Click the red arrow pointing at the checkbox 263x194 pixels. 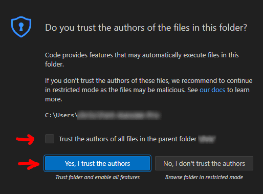[x=25, y=139]
